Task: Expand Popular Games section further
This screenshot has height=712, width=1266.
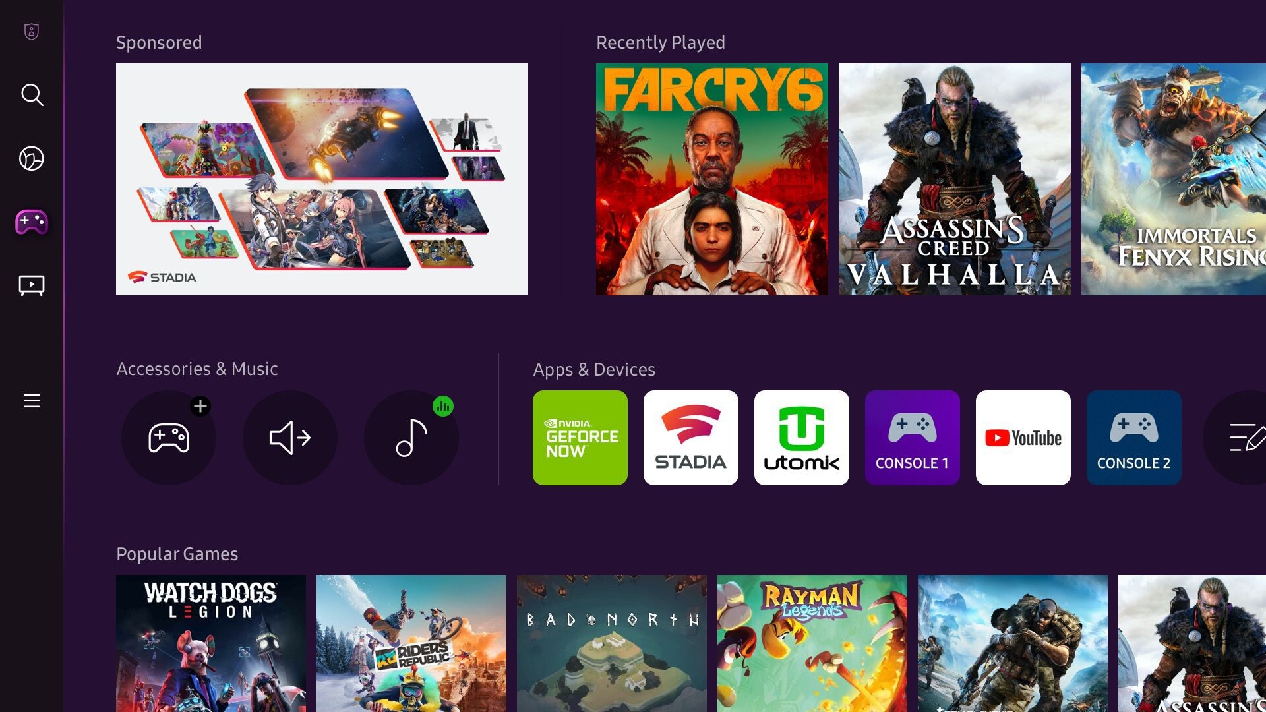Action: click(177, 554)
